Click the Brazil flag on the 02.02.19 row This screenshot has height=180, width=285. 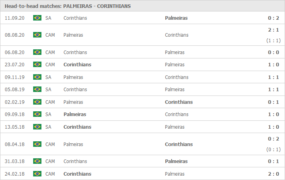coord(37,102)
